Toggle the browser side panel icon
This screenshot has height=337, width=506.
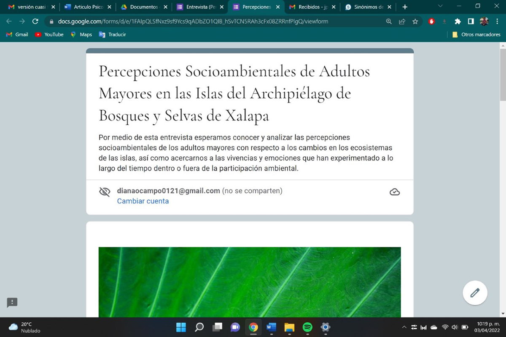(471, 21)
